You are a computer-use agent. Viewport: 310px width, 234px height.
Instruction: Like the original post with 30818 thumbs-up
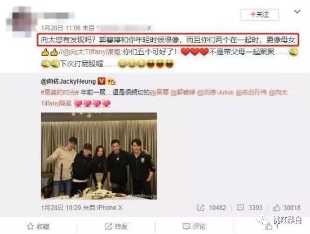(x=287, y=207)
